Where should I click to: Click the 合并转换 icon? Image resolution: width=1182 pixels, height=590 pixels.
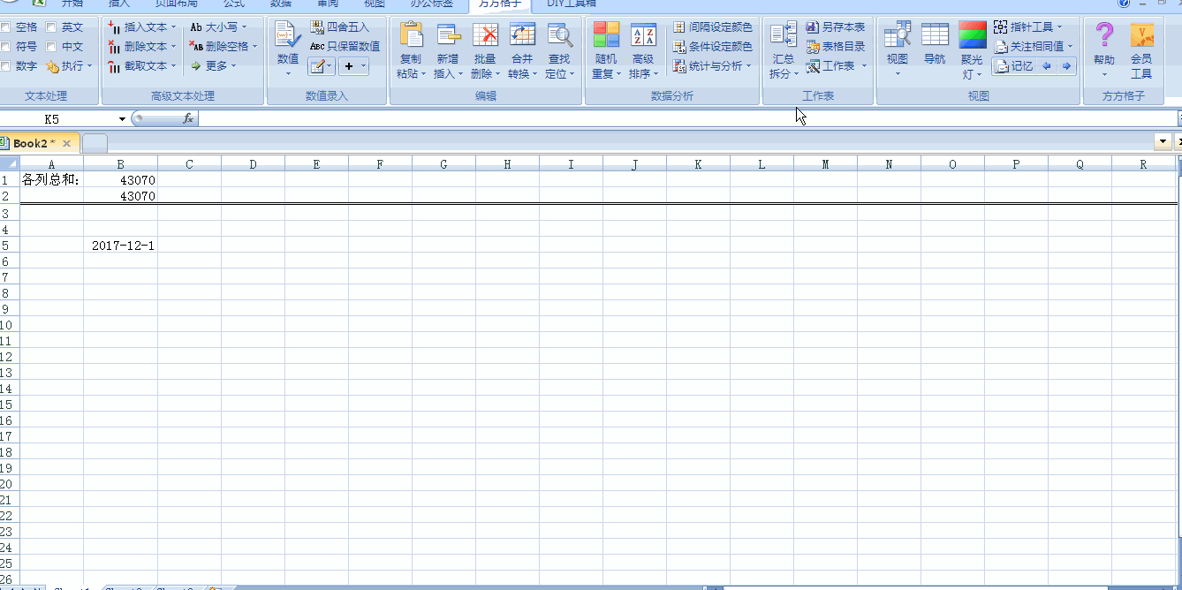(x=522, y=35)
